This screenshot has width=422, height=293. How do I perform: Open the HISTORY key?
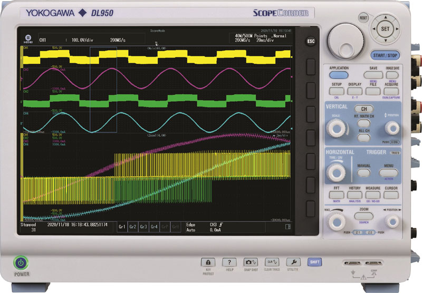pyautogui.click(x=354, y=195)
